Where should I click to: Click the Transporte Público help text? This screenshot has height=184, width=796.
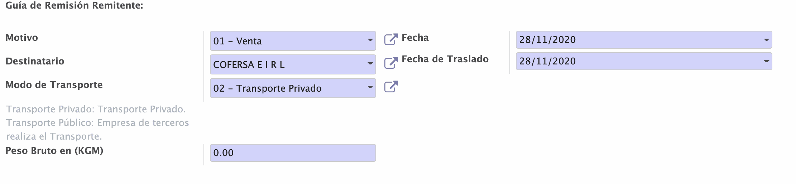[x=97, y=123]
